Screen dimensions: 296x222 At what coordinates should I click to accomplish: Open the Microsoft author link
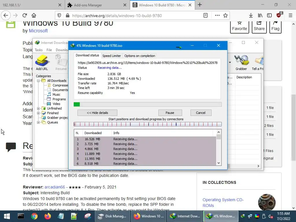[38, 31]
